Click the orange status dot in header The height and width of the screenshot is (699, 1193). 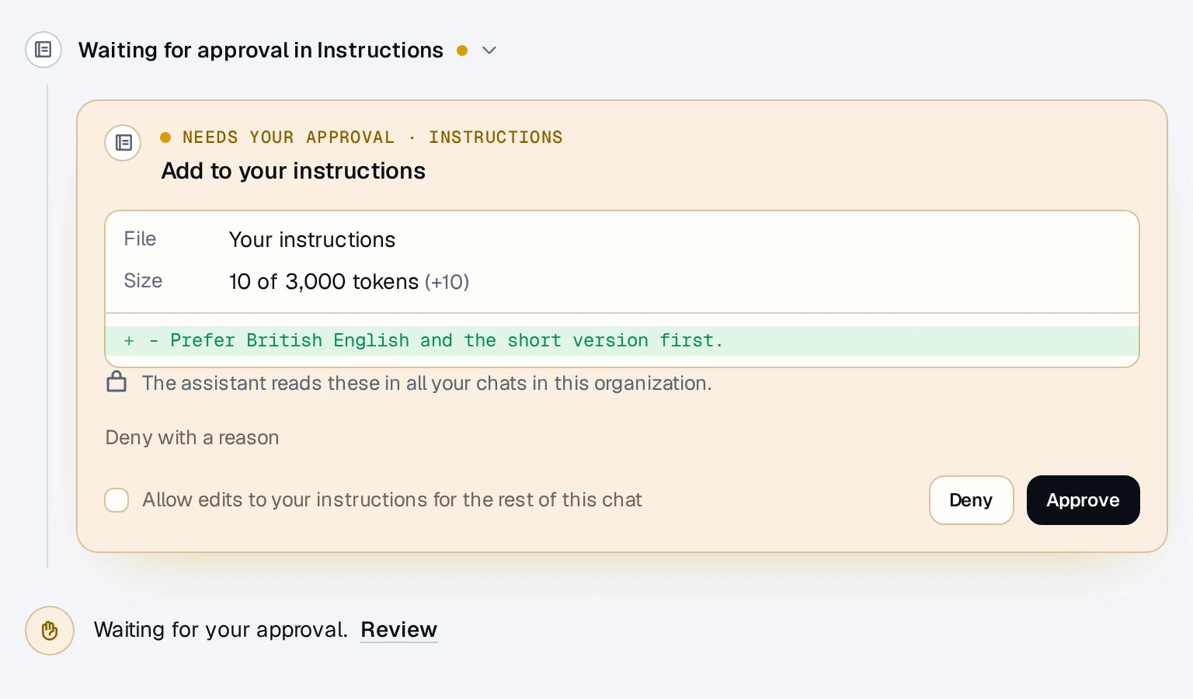click(x=462, y=50)
